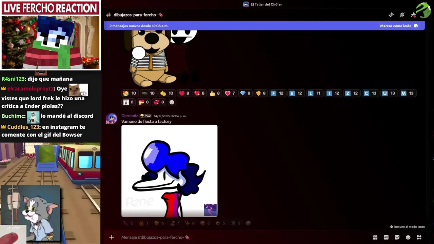Image resolution: width=434 pixels, height=244 pixels.
Task: Toggle the letter E reaction
Action: tap(296, 93)
